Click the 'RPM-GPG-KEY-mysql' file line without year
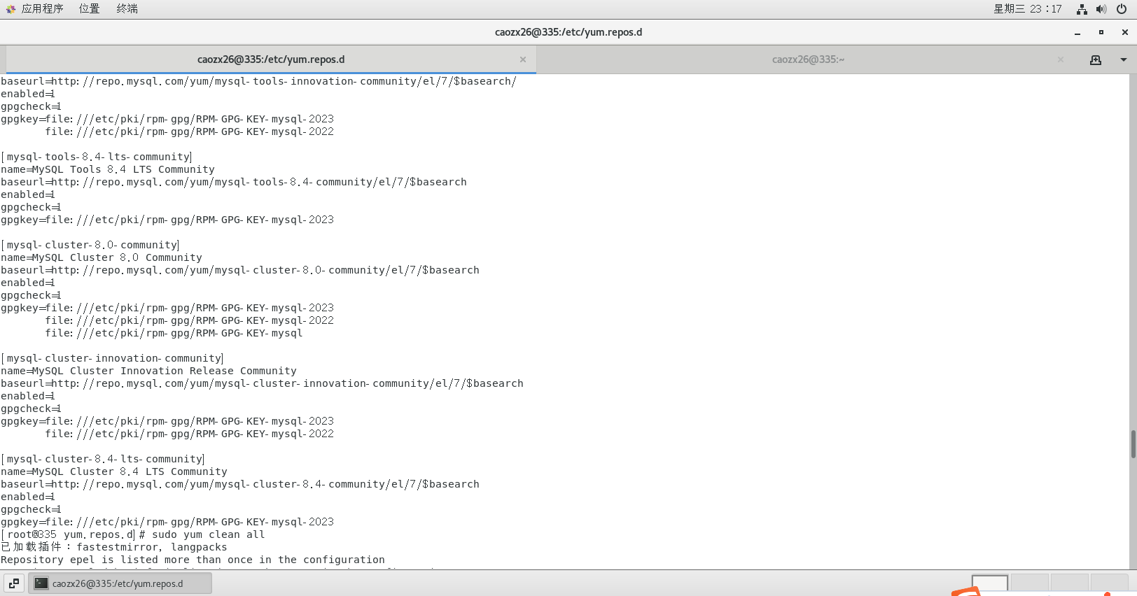Image resolution: width=1137 pixels, height=596 pixels. [x=174, y=333]
